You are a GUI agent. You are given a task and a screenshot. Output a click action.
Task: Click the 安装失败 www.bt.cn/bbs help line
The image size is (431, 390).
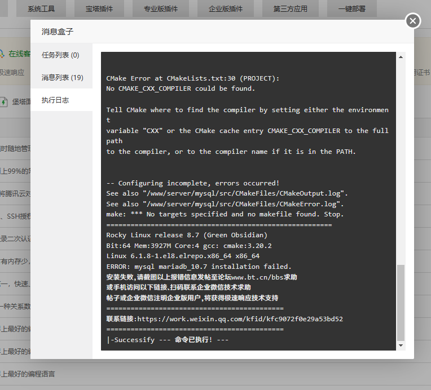(201, 277)
